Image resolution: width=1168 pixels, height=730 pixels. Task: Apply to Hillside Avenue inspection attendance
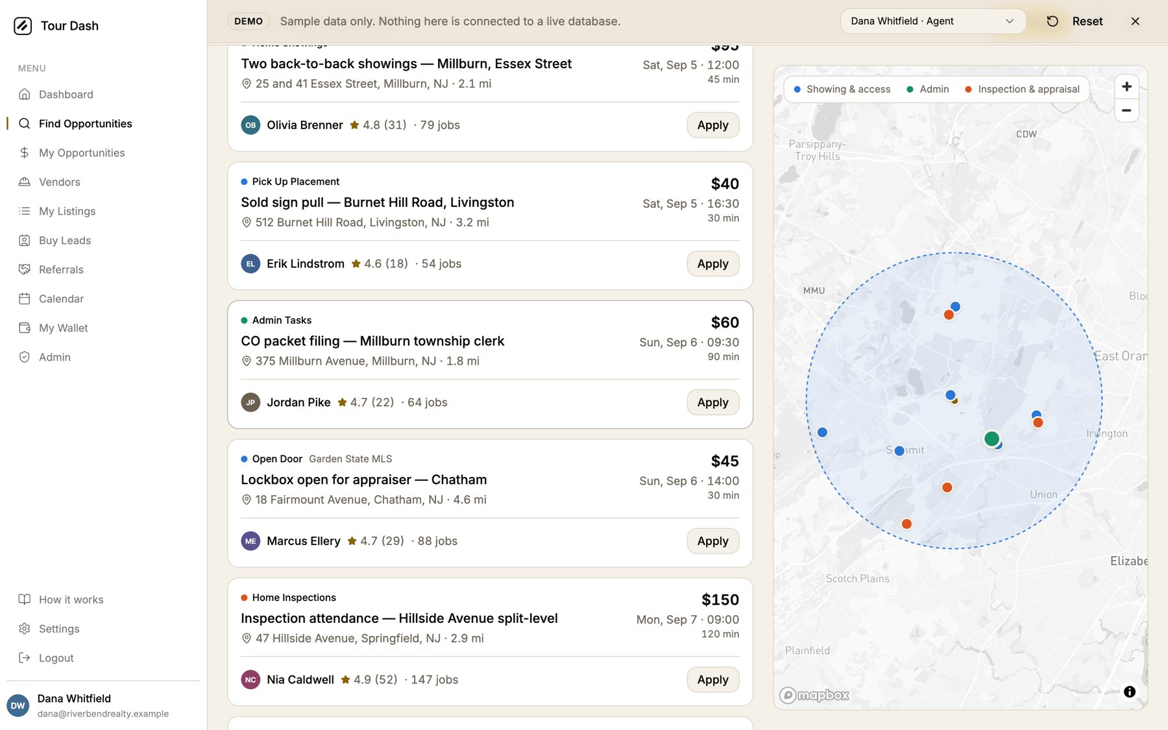[712, 679]
